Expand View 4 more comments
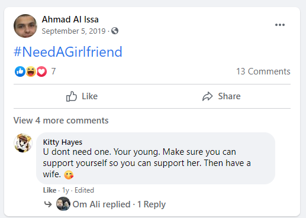Viewport: 306px width, 218px height. point(61,121)
